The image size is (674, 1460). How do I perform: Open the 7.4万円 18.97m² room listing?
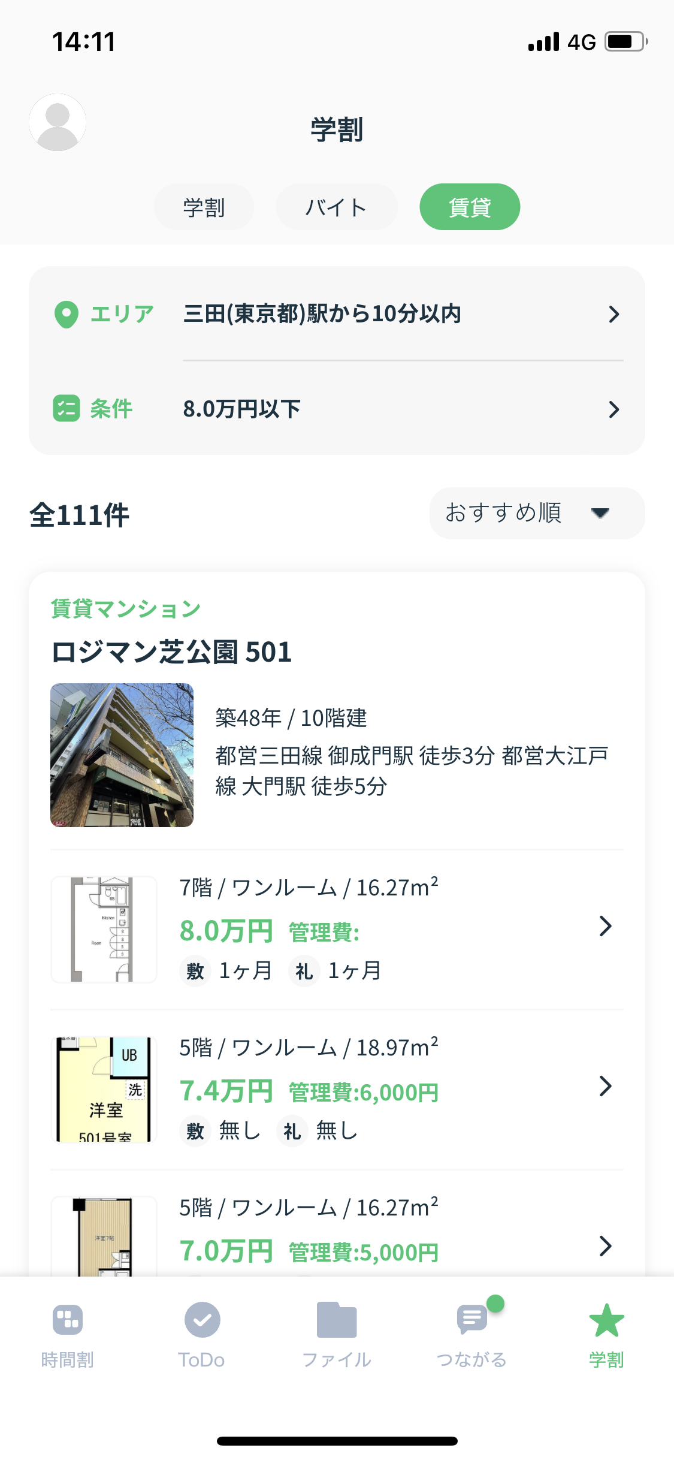point(337,1090)
